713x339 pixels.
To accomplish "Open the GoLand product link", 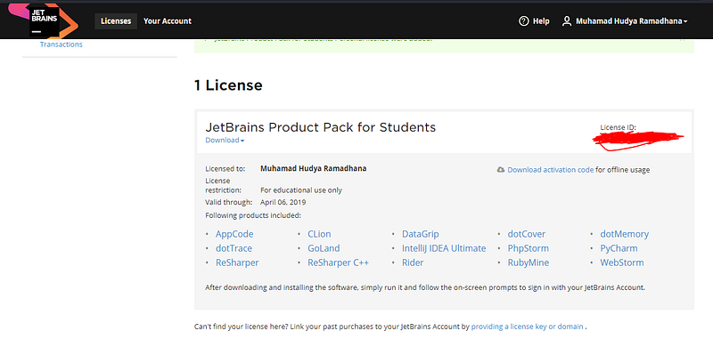I will pos(324,249).
